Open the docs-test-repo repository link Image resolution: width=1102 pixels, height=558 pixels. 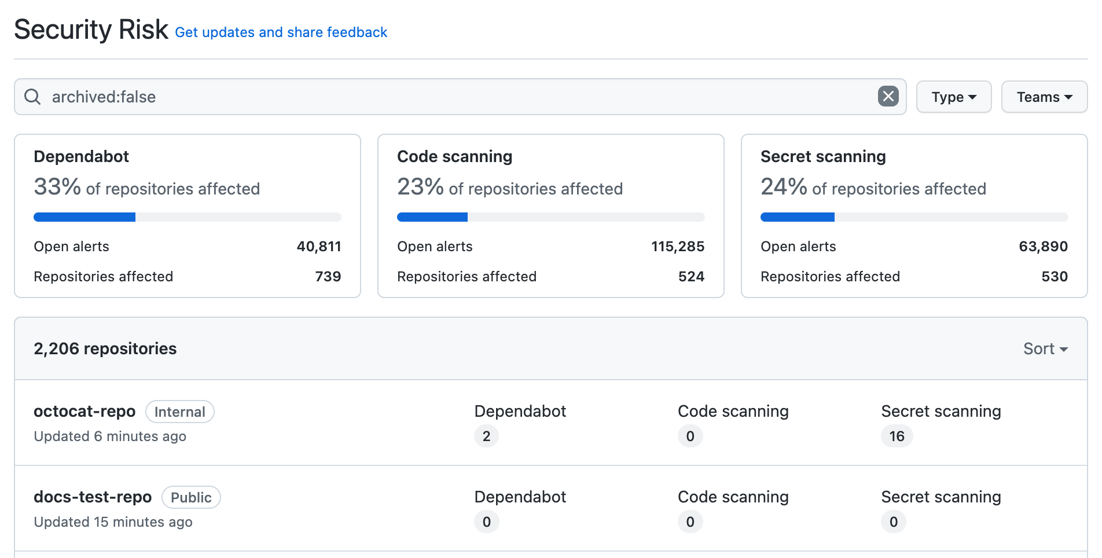93,497
